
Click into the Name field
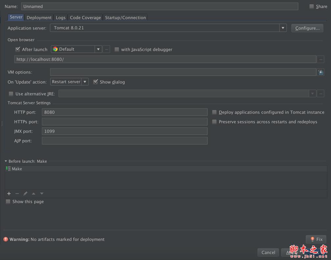tap(160, 6)
